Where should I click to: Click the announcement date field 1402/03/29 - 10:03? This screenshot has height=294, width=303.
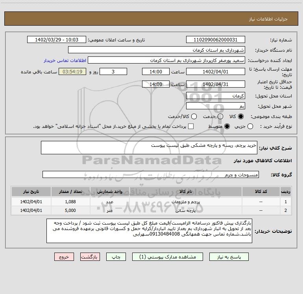[x=57, y=40]
